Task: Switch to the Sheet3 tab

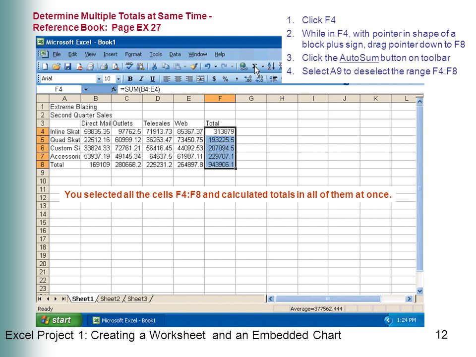Action: click(x=137, y=298)
